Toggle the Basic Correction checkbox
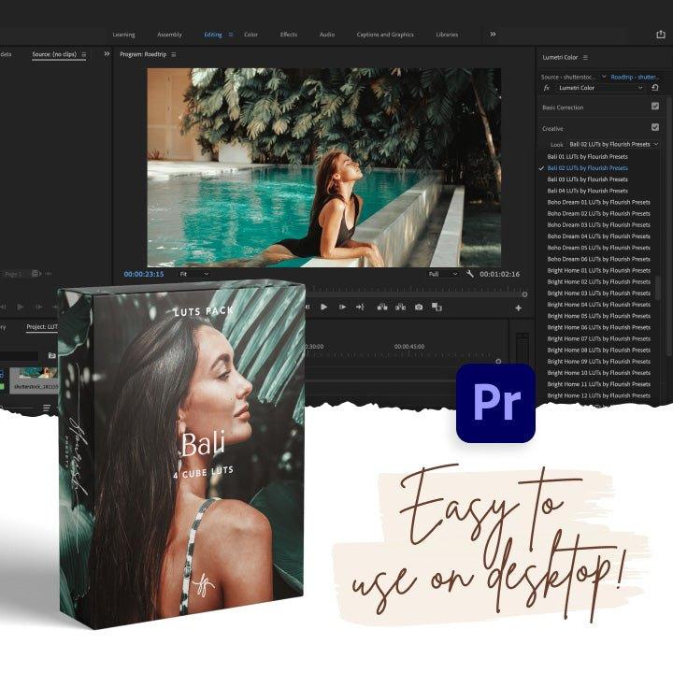 (655, 107)
